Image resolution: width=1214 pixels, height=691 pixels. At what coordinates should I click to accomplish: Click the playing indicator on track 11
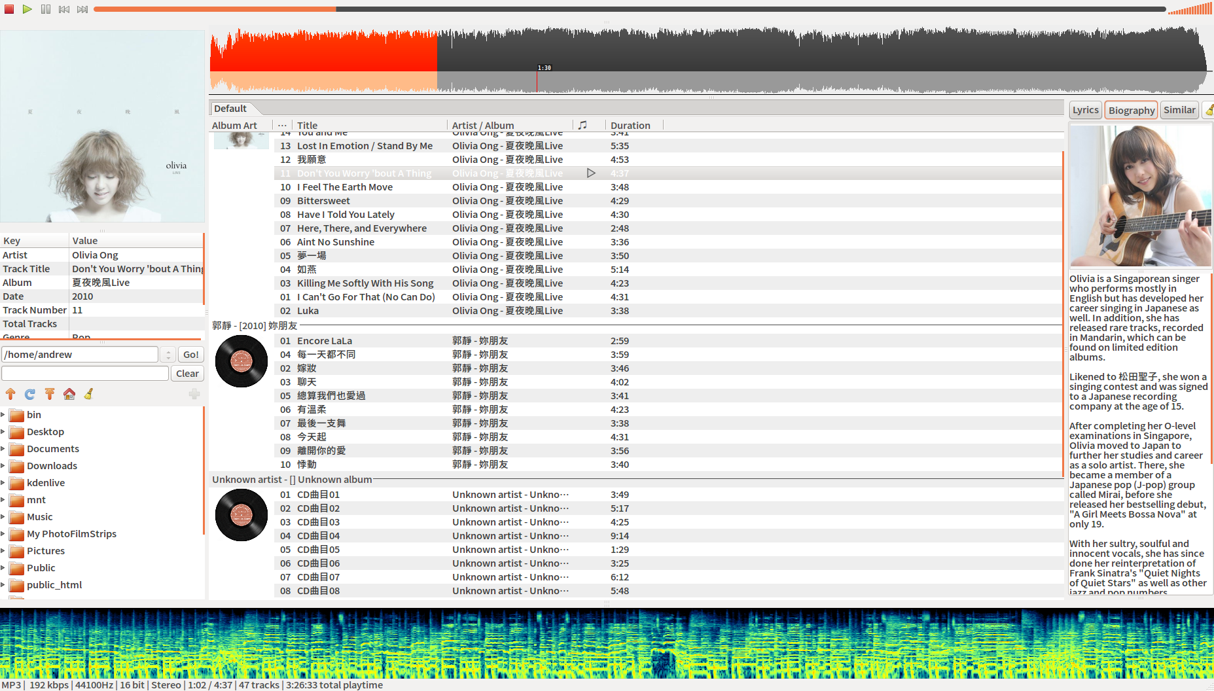[x=591, y=173]
